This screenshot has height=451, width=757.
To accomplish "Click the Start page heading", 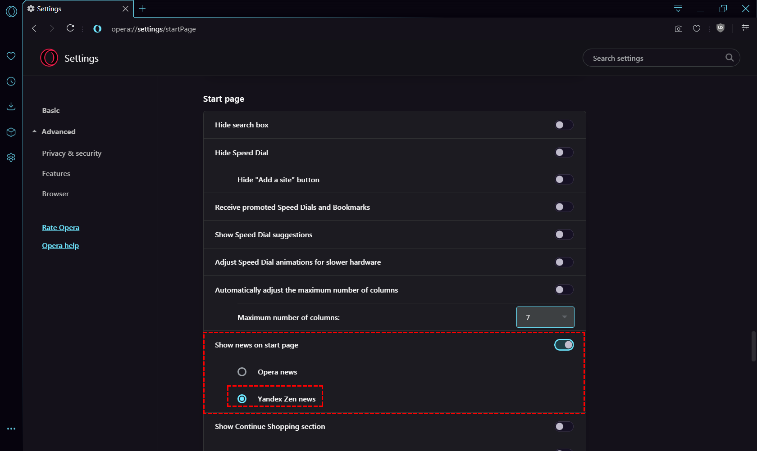I will tap(223, 99).
